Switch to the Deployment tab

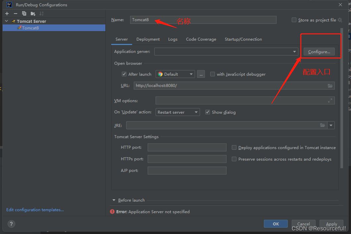coord(148,39)
